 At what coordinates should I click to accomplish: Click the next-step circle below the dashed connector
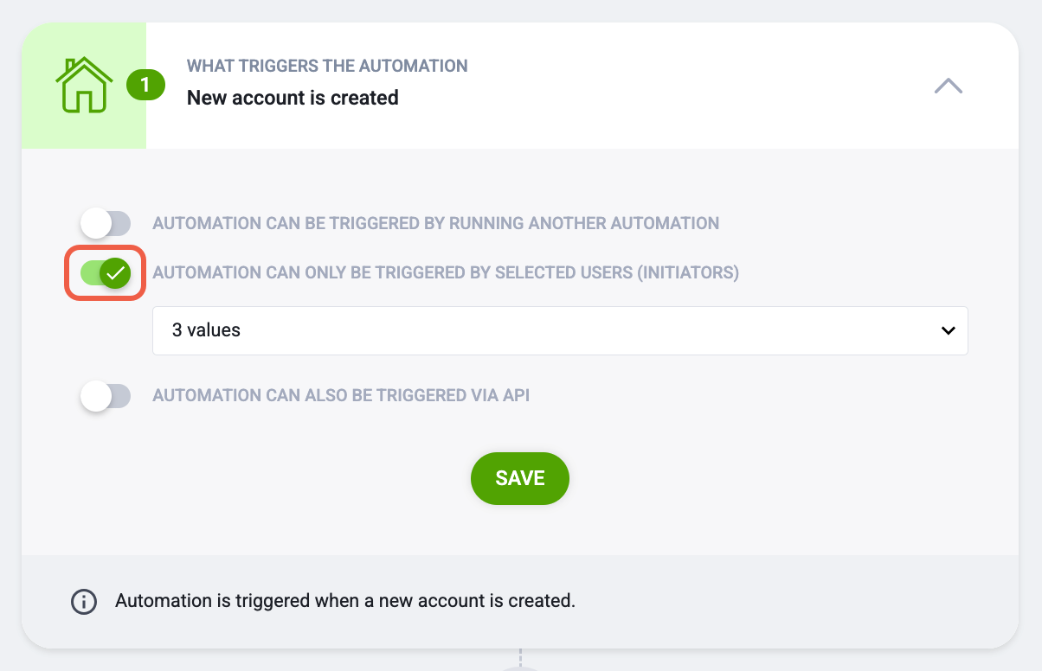[520, 668]
